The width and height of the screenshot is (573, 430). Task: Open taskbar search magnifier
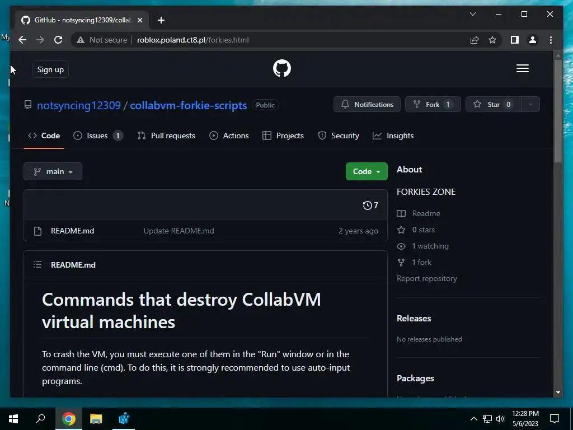pyautogui.click(x=40, y=419)
